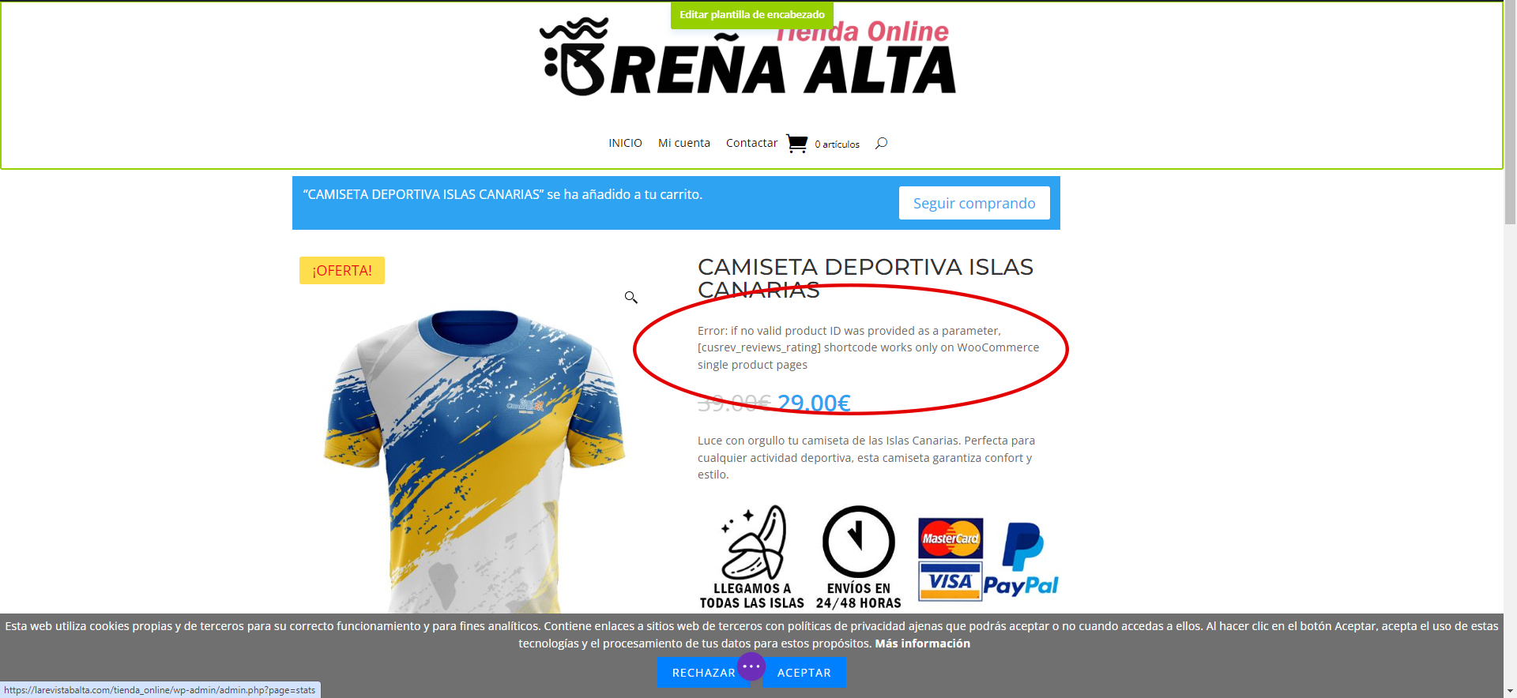The height and width of the screenshot is (698, 1517).
Task: Open the header search magnifier icon
Action: [x=881, y=143]
